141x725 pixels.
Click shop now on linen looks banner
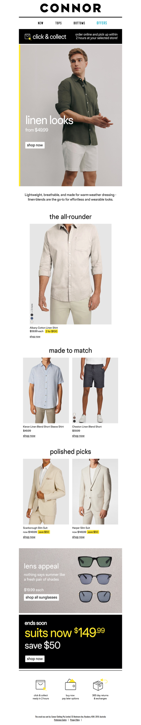tap(35, 145)
